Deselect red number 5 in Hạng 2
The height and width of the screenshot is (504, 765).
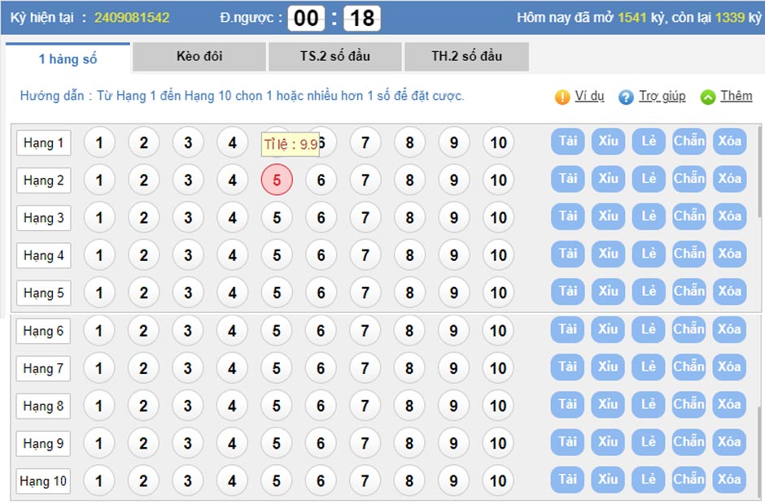277,180
